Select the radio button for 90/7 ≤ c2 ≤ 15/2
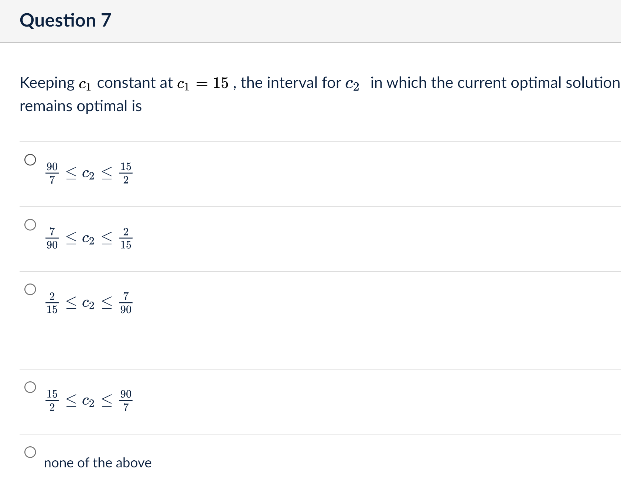The image size is (621, 498). [x=31, y=159]
